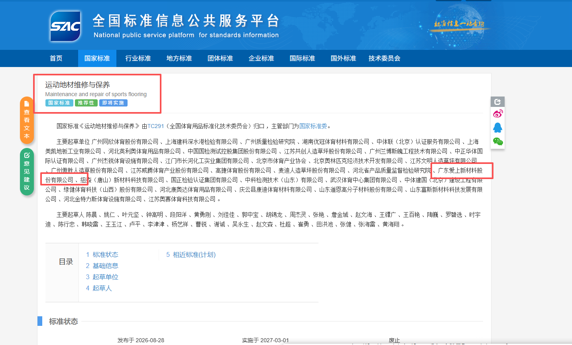Share page to QQ penguin icon
The image size is (572, 345).
[x=498, y=128]
